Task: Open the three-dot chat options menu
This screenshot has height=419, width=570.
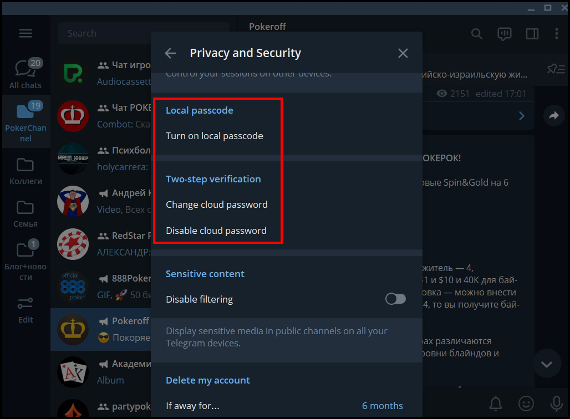Action: pos(557,33)
